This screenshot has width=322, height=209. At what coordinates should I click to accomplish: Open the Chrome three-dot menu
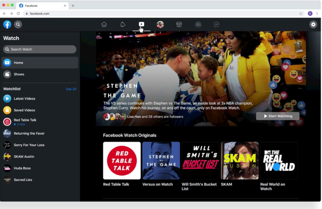click(x=317, y=14)
